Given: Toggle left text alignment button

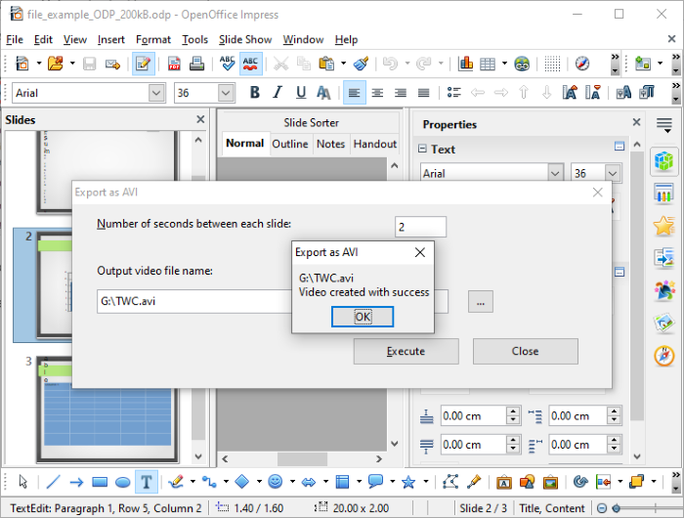Looking at the screenshot, I should 354,93.
